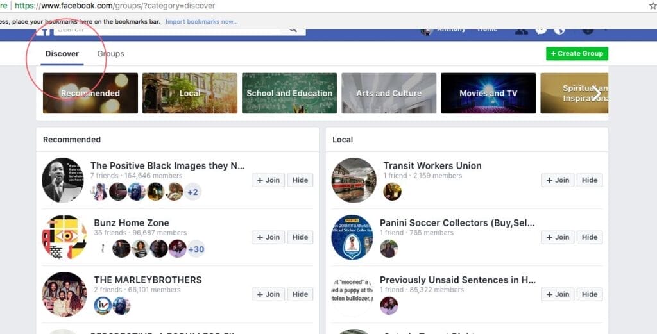657x334 pixels.
Task: Open The Positive Black Images group title
Action: 167,166
